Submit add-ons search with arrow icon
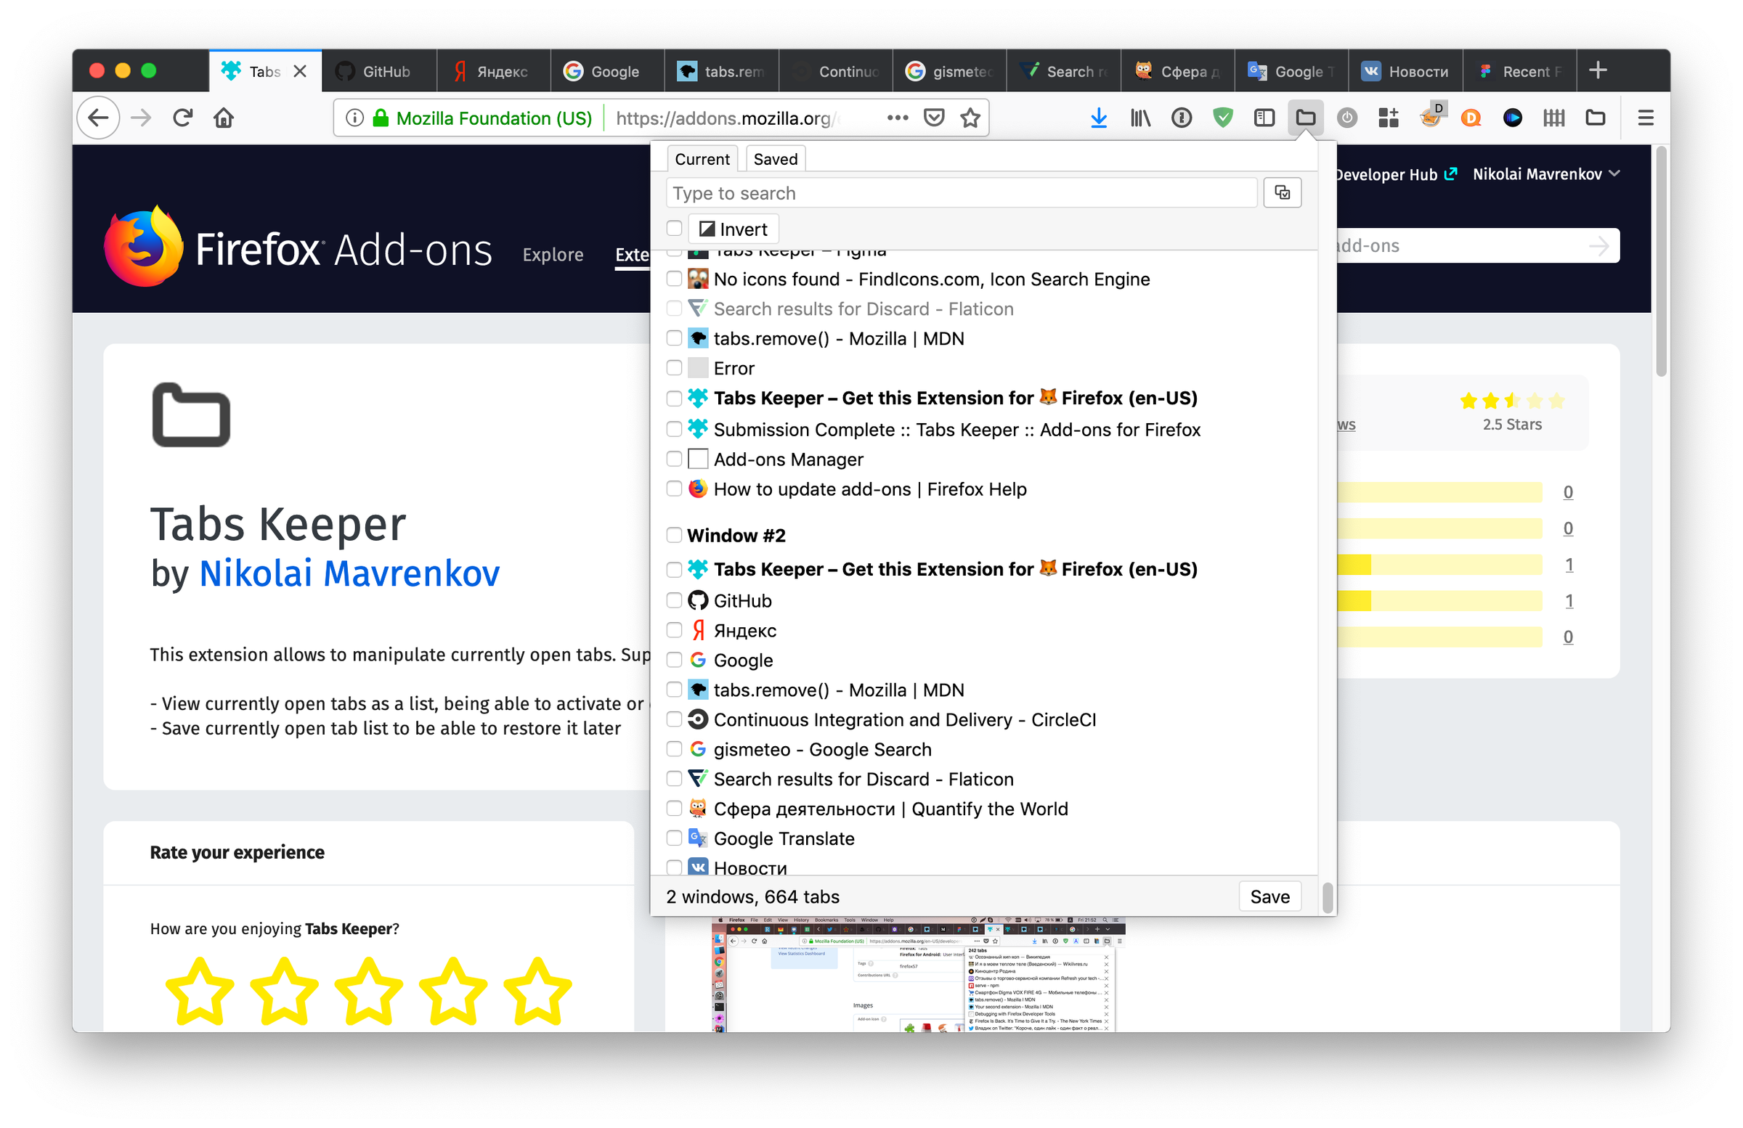 click(1598, 245)
